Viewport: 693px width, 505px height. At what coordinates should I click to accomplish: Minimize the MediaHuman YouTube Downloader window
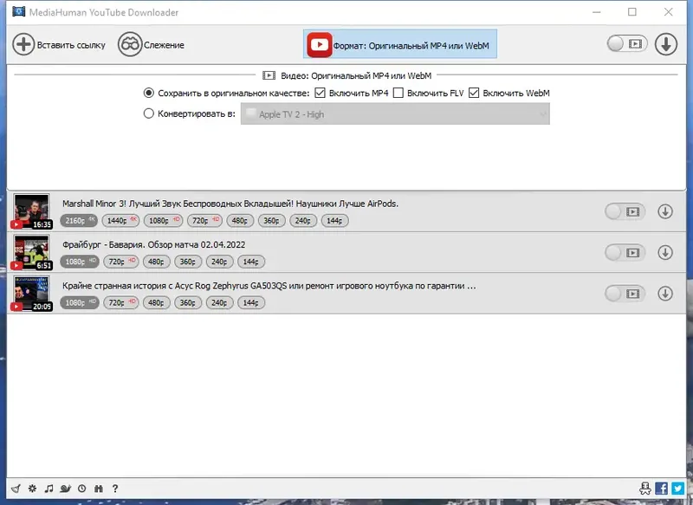pyautogui.click(x=597, y=12)
